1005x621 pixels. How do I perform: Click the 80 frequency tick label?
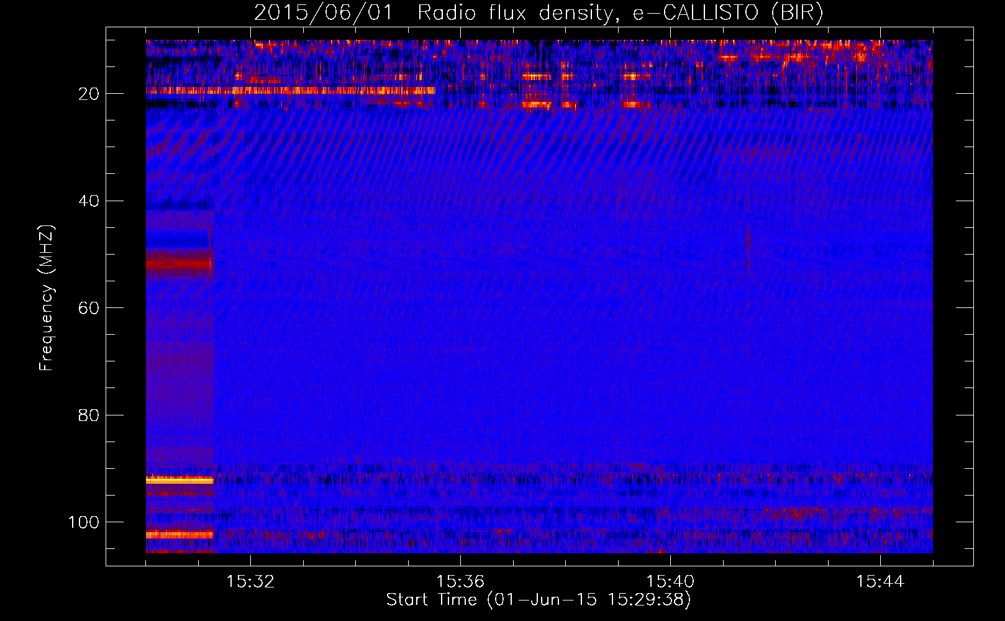pyautogui.click(x=89, y=415)
